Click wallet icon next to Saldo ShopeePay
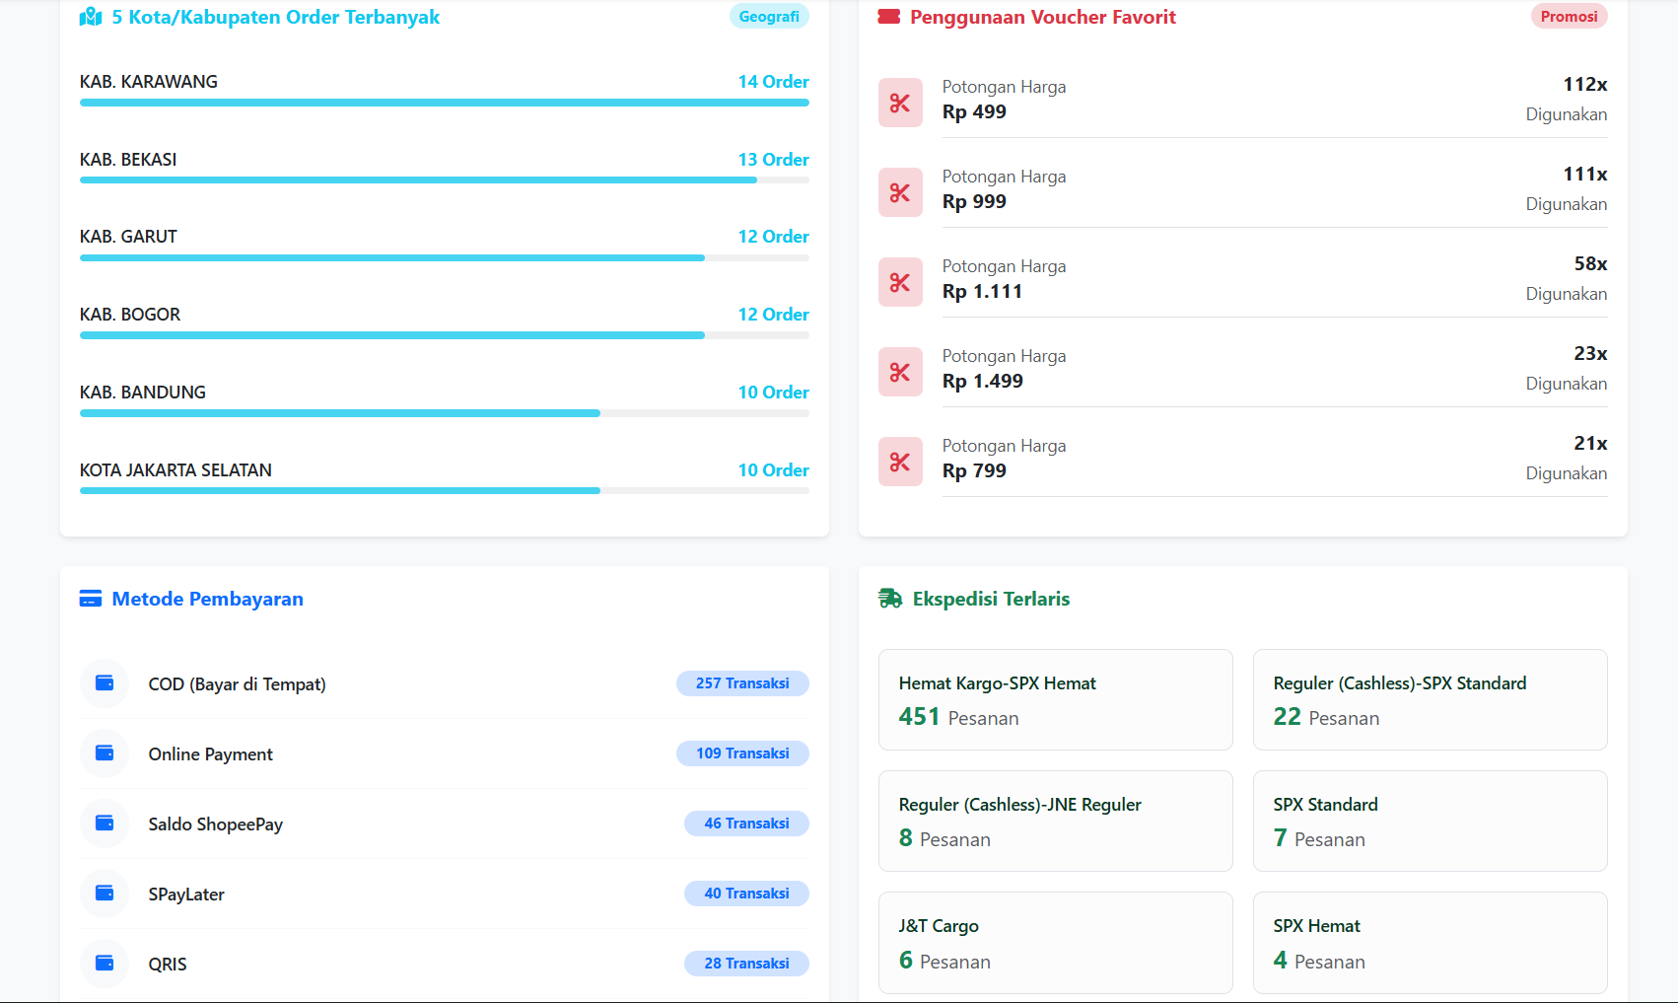This screenshot has width=1678, height=1003. [105, 824]
